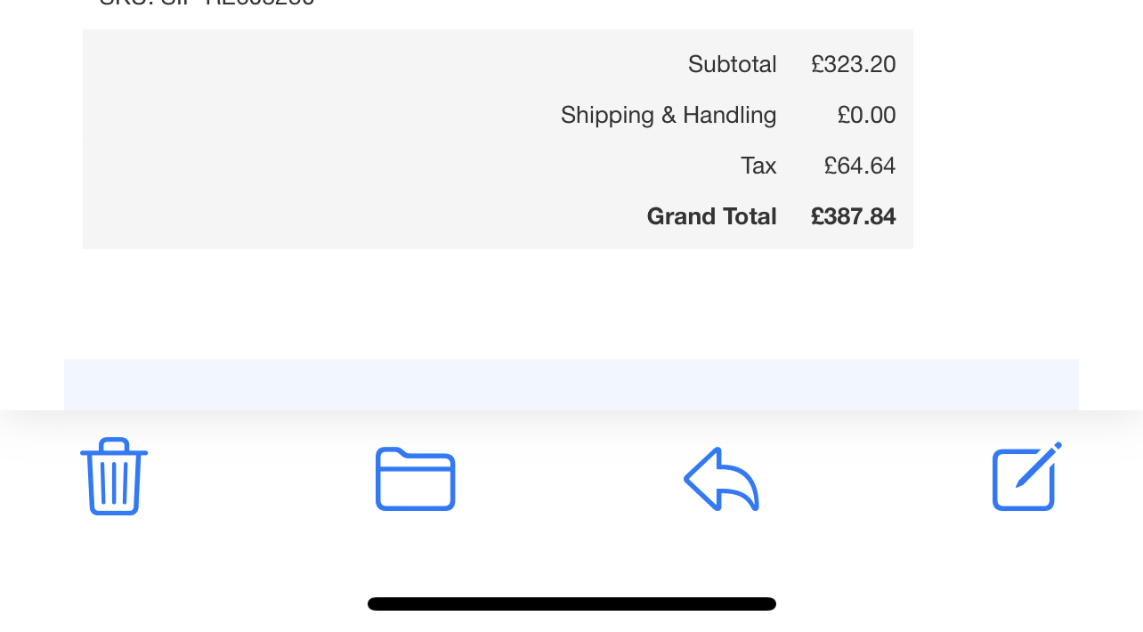
Task: Tap the white space below totals box
Action: (571, 304)
